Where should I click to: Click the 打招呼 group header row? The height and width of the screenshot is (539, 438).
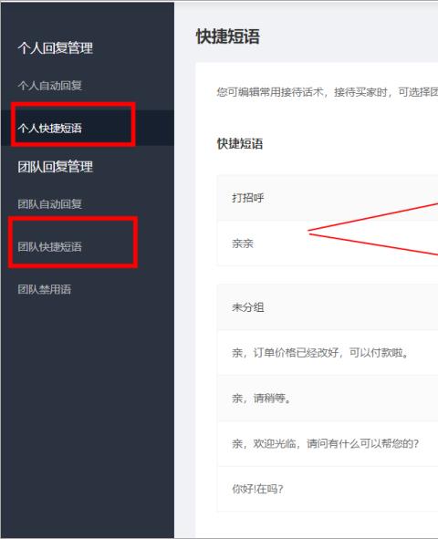point(328,198)
